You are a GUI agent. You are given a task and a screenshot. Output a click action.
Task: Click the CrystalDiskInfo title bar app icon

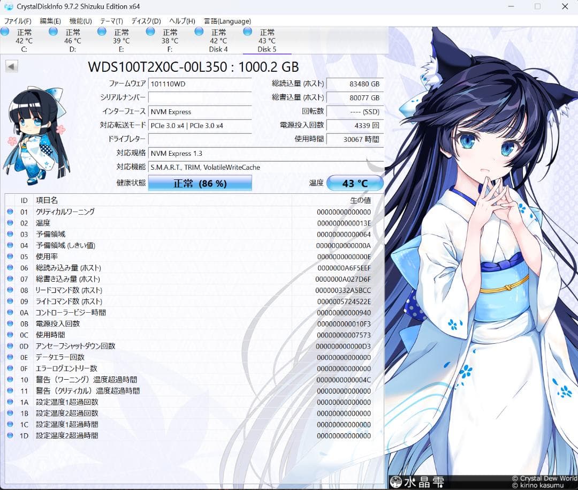coord(8,6)
